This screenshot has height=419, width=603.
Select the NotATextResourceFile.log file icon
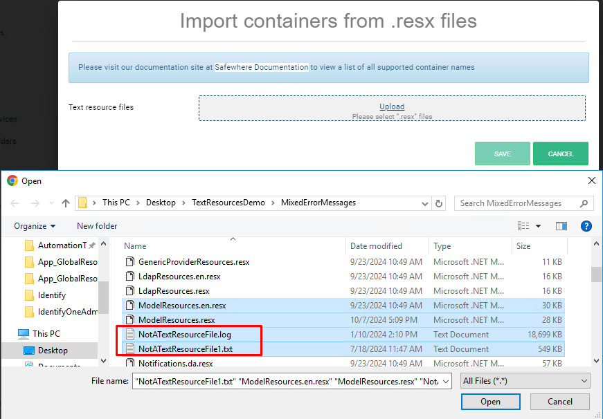(130, 333)
